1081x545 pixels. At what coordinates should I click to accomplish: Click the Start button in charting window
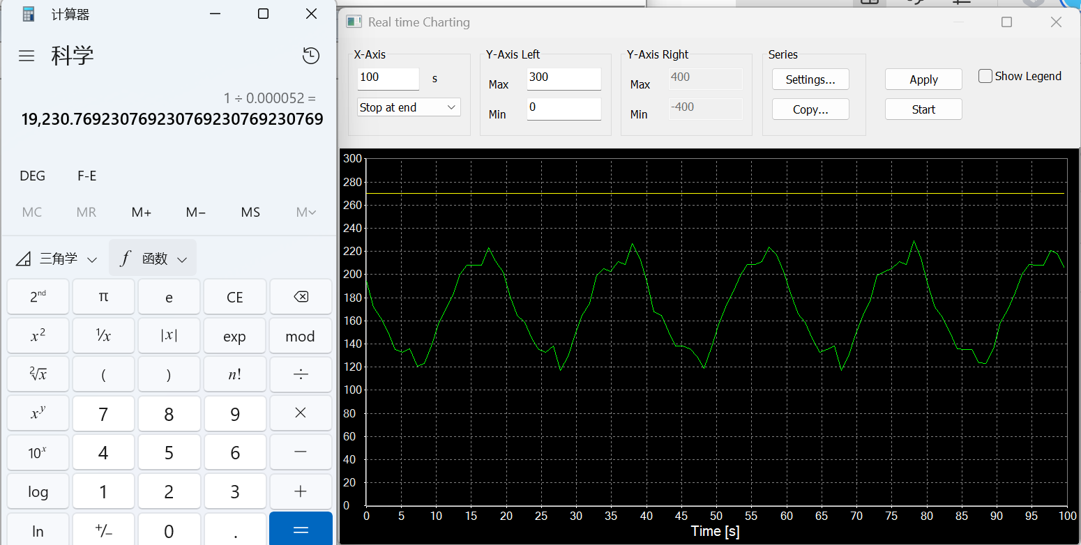tap(923, 109)
